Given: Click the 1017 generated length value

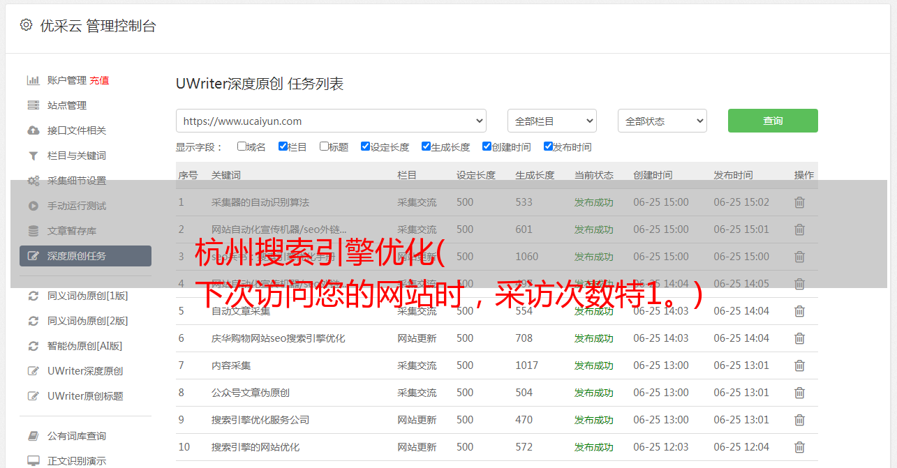Looking at the screenshot, I should [527, 365].
